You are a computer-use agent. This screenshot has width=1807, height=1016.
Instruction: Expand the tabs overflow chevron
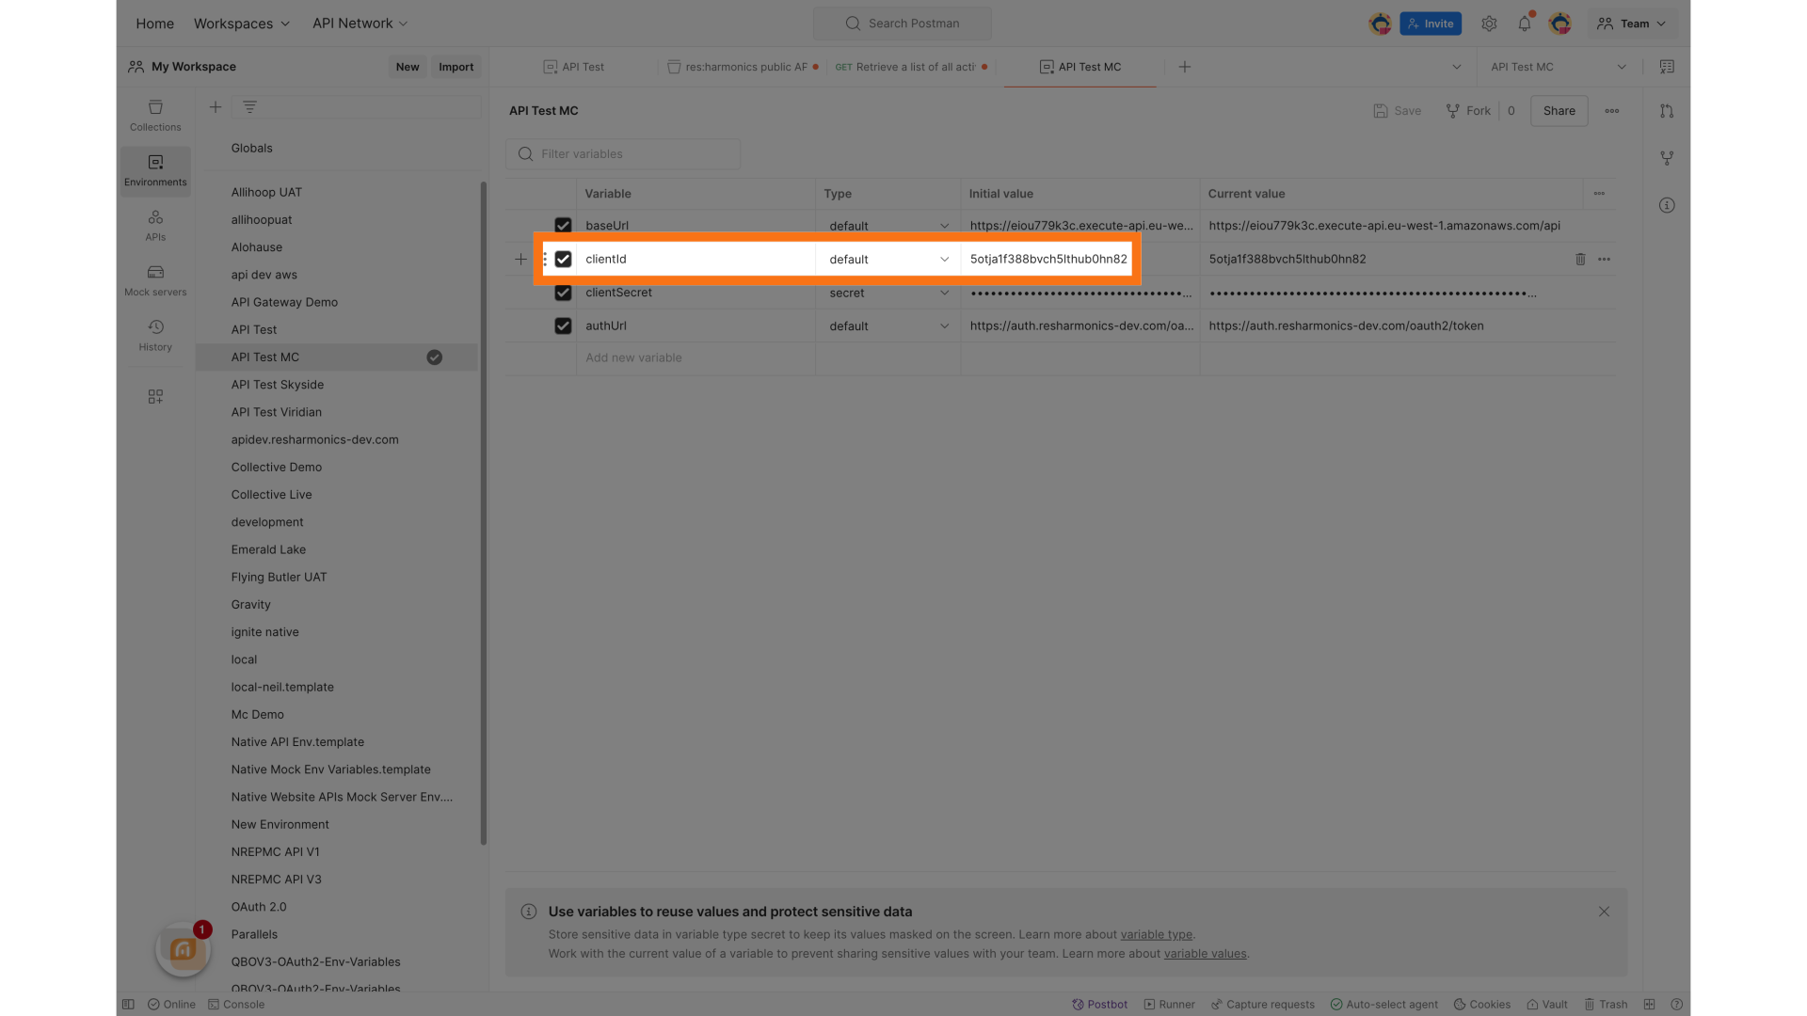[x=1456, y=67]
